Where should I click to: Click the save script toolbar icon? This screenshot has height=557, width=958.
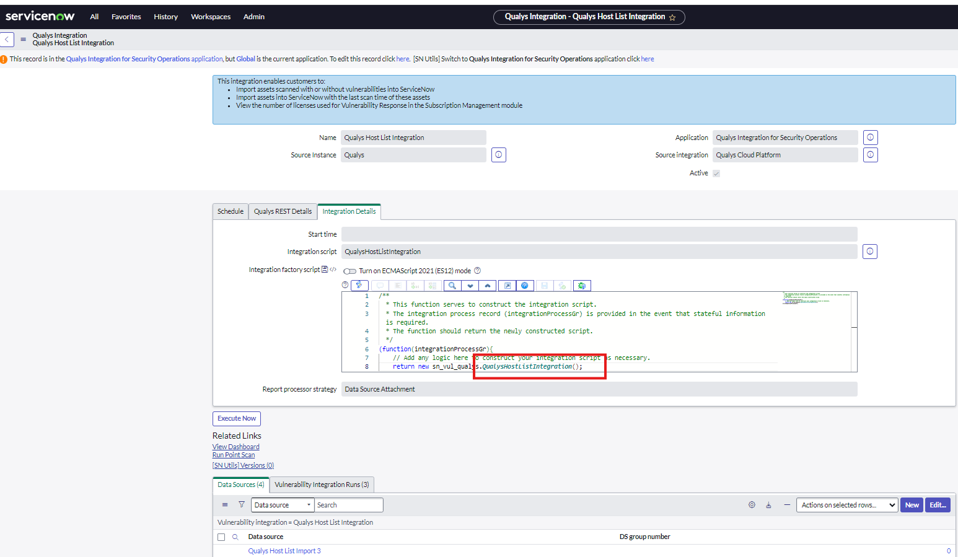pos(545,286)
